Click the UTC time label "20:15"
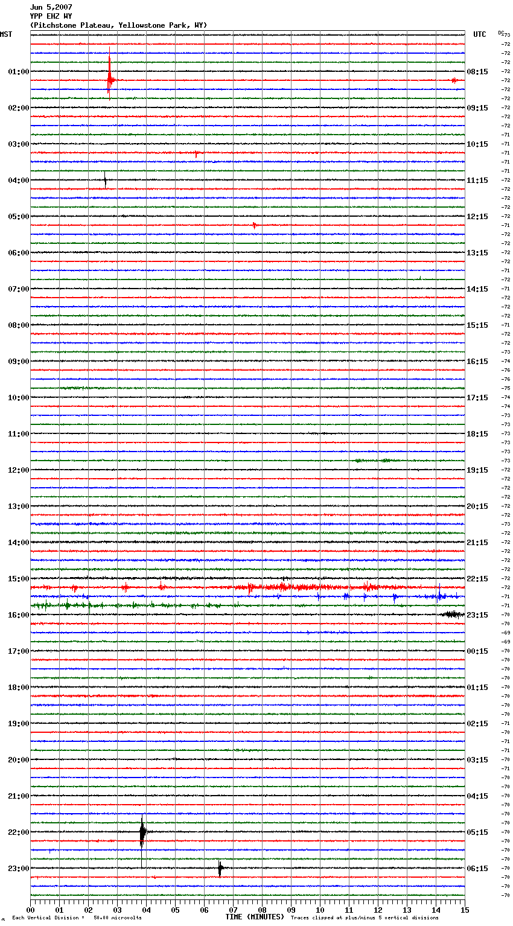 477,506
